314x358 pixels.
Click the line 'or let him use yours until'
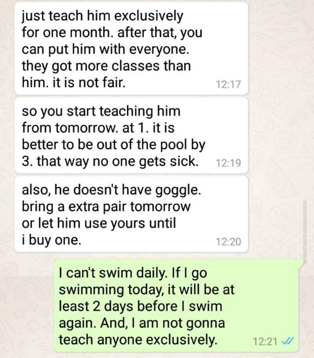coord(99,223)
